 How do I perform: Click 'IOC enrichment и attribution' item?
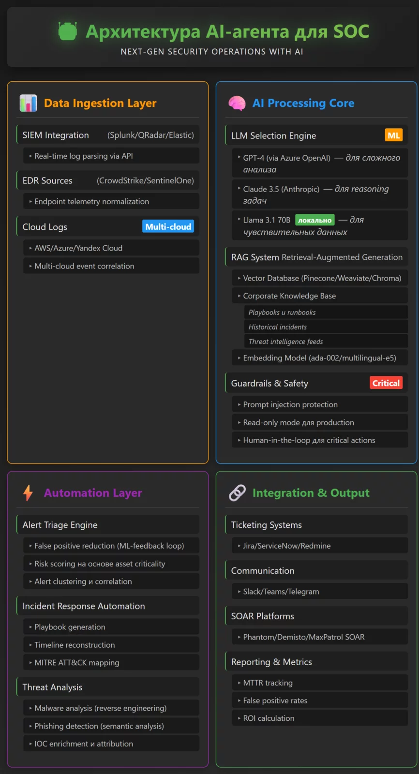(x=111, y=744)
